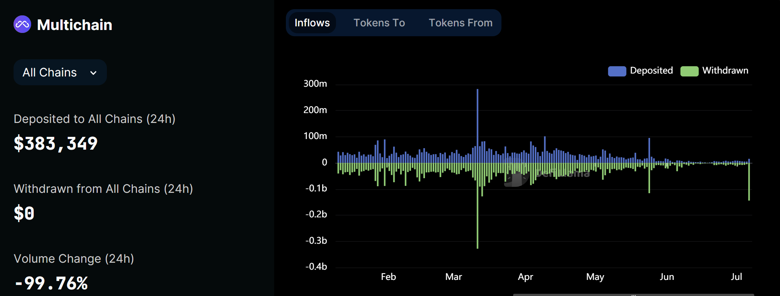Click the 200m y-axis label
Image resolution: width=780 pixels, height=296 pixels.
pyautogui.click(x=315, y=110)
